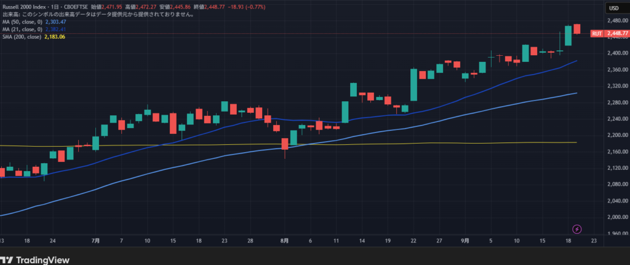630x265 pixels.
Task: Click the 2,303.47 MA 50 value
Action: tap(57, 21)
